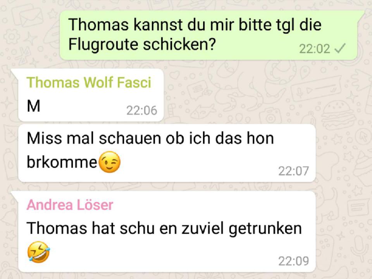372x279 pixels.
Task: Click the burger doodle in chat wallpaper
Action: (338, 115)
